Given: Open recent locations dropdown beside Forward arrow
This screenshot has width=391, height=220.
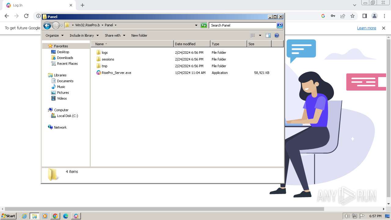Looking at the screenshot, I should [x=61, y=25].
